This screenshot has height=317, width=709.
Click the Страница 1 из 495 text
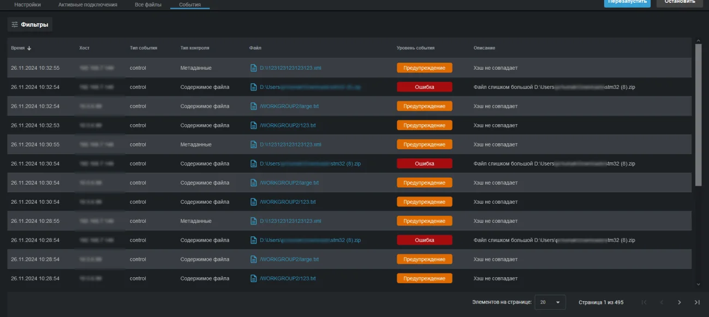coord(601,302)
